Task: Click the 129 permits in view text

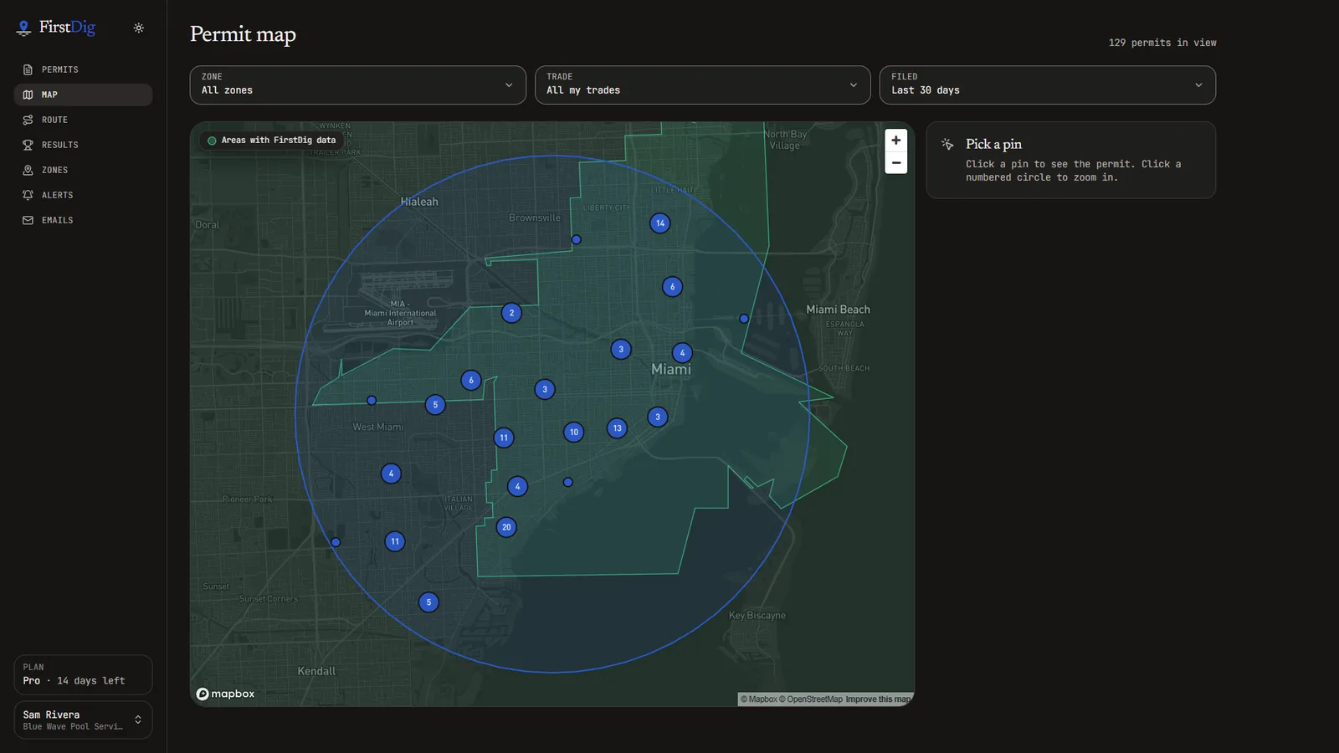Action: 1162,43
